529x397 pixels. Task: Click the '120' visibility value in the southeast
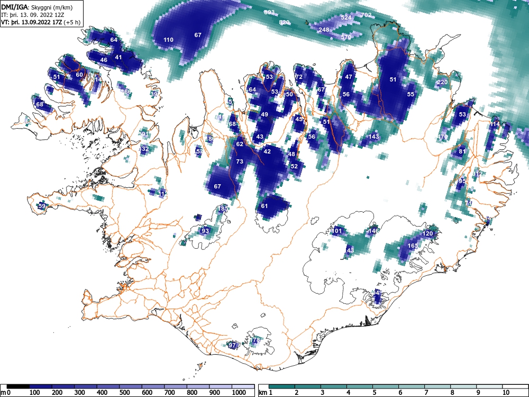click(427, 233)
